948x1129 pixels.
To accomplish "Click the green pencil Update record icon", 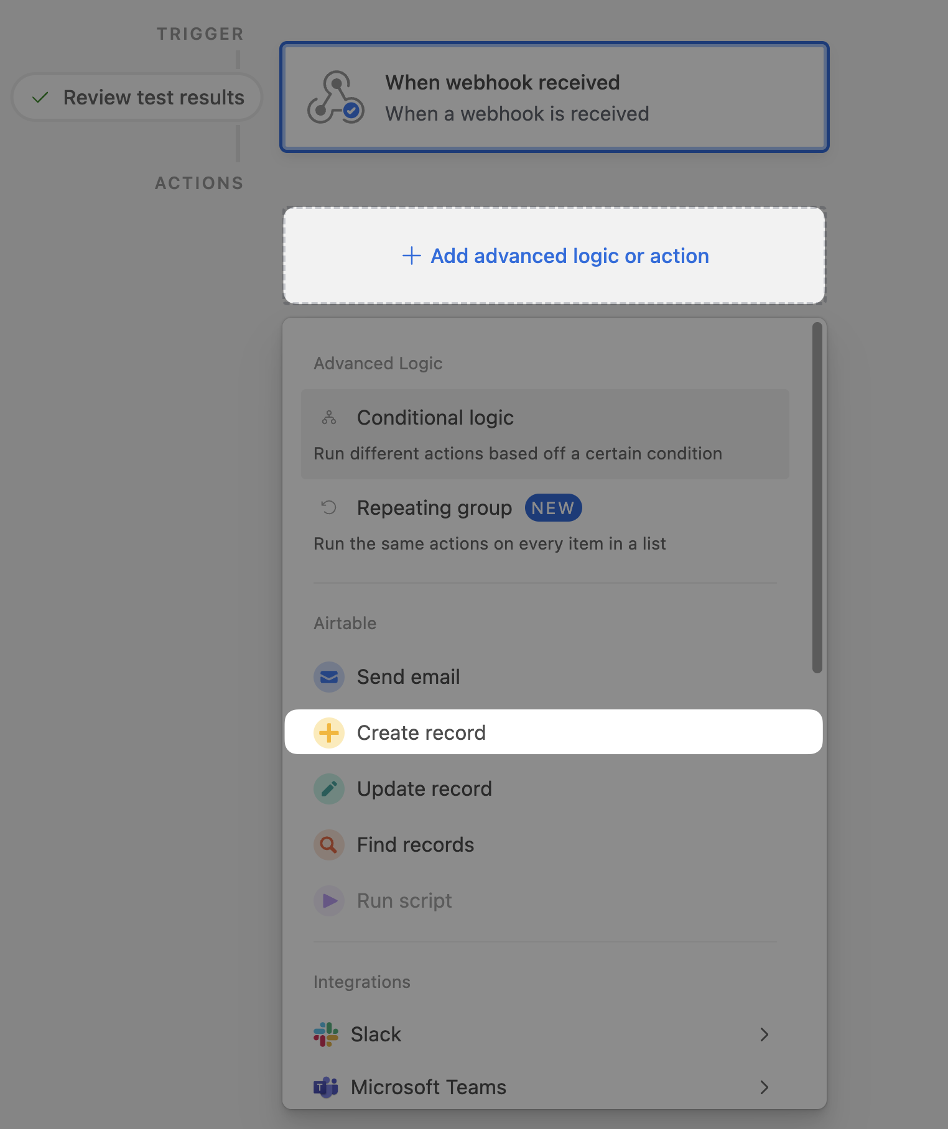I will [329, 789].
